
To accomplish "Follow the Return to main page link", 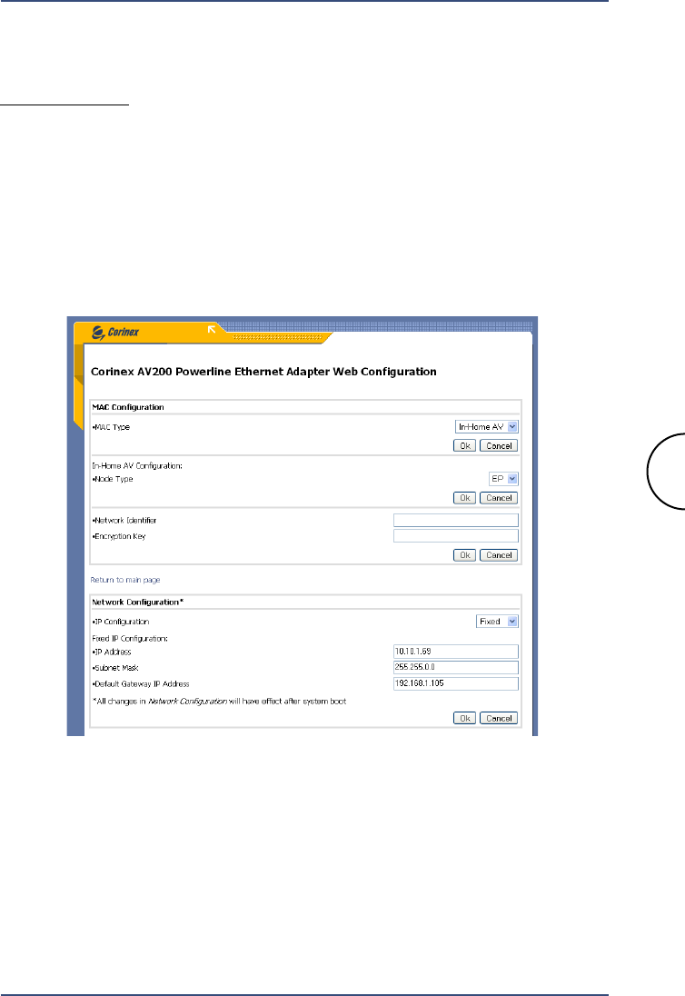I will tap(125, 580).
